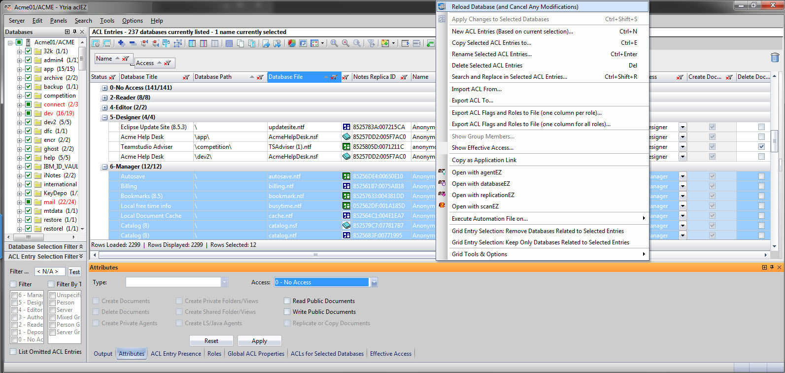
Task: Click the export arrow toolbar icon
Action: [x=266, y=43]
